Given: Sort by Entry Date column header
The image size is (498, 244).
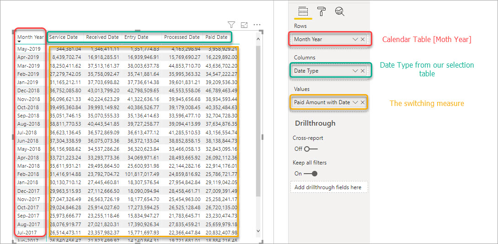Looking at the screenshot, I should pyautogui.click(x=136, y=37).
